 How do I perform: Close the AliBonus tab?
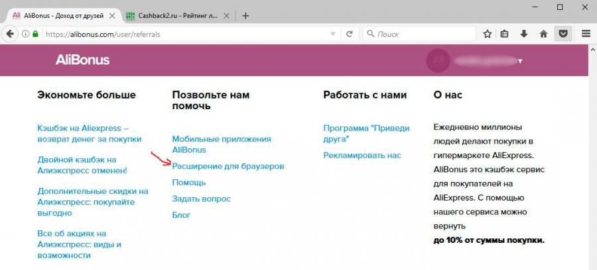(112, 16)
